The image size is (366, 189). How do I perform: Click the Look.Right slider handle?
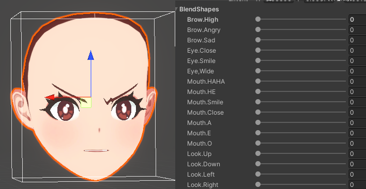258,184
